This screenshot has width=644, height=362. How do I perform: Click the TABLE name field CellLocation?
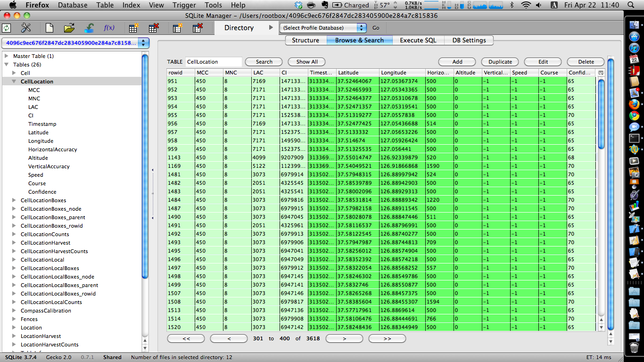point(214,62)
